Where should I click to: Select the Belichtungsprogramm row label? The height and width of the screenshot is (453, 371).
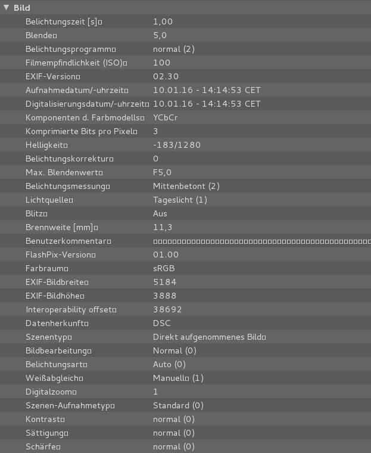[69, 49]
